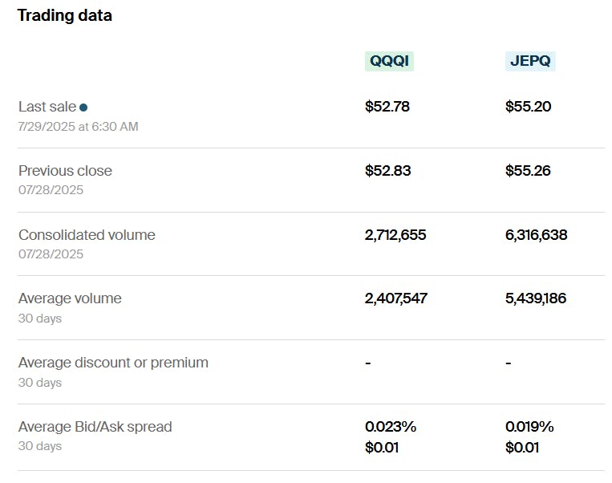The width and height of the screenshot is (612, 483).
Task: Click the Average Bid/Ask spread label
Action: pyautogui.click(x=95, y=427)
